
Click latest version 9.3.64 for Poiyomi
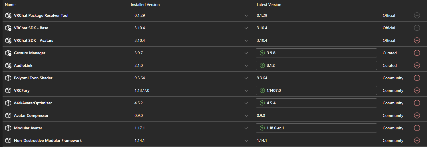coord(262,78)
